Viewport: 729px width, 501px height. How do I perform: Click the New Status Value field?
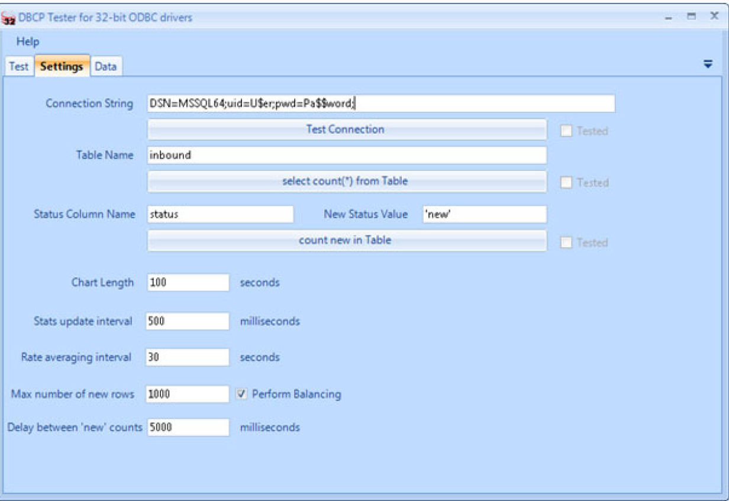[484, 214]
